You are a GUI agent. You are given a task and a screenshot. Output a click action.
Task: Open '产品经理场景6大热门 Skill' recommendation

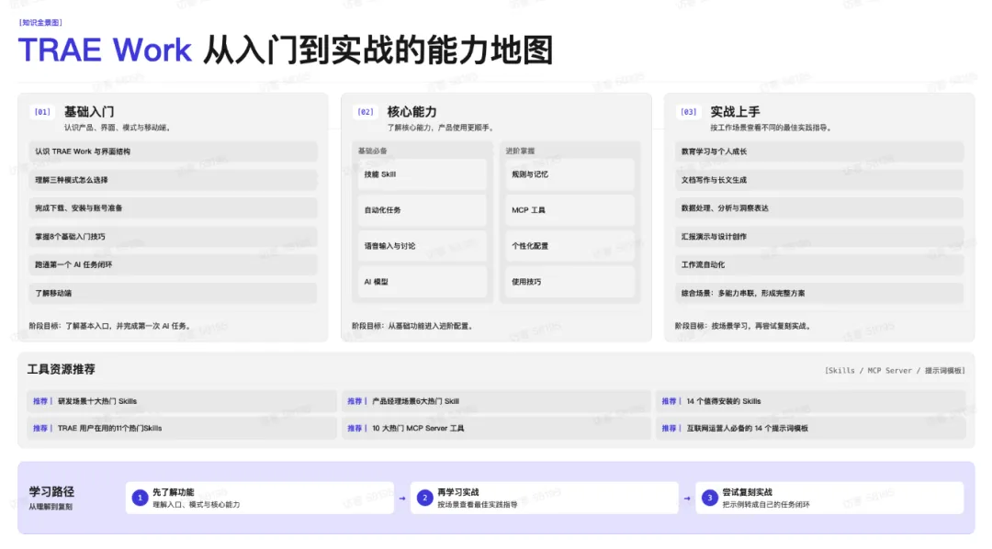(x=496, y=401)
